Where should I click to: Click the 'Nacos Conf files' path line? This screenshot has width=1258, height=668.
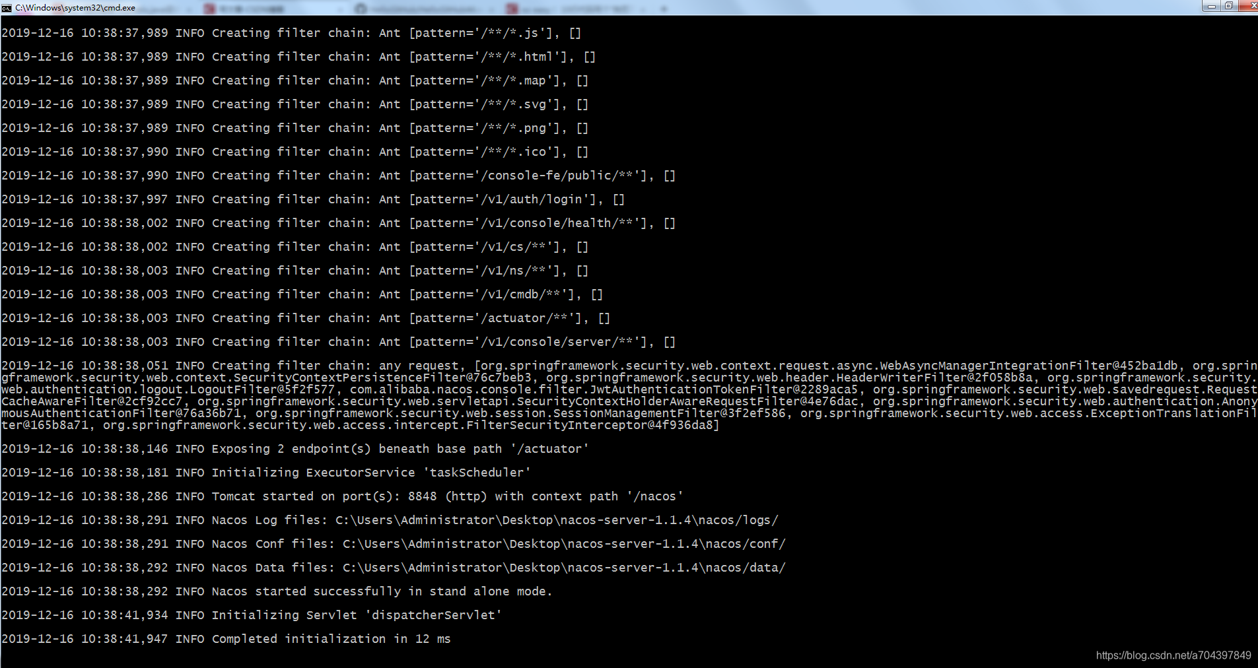pyautogui.click(x=394, y=544)
